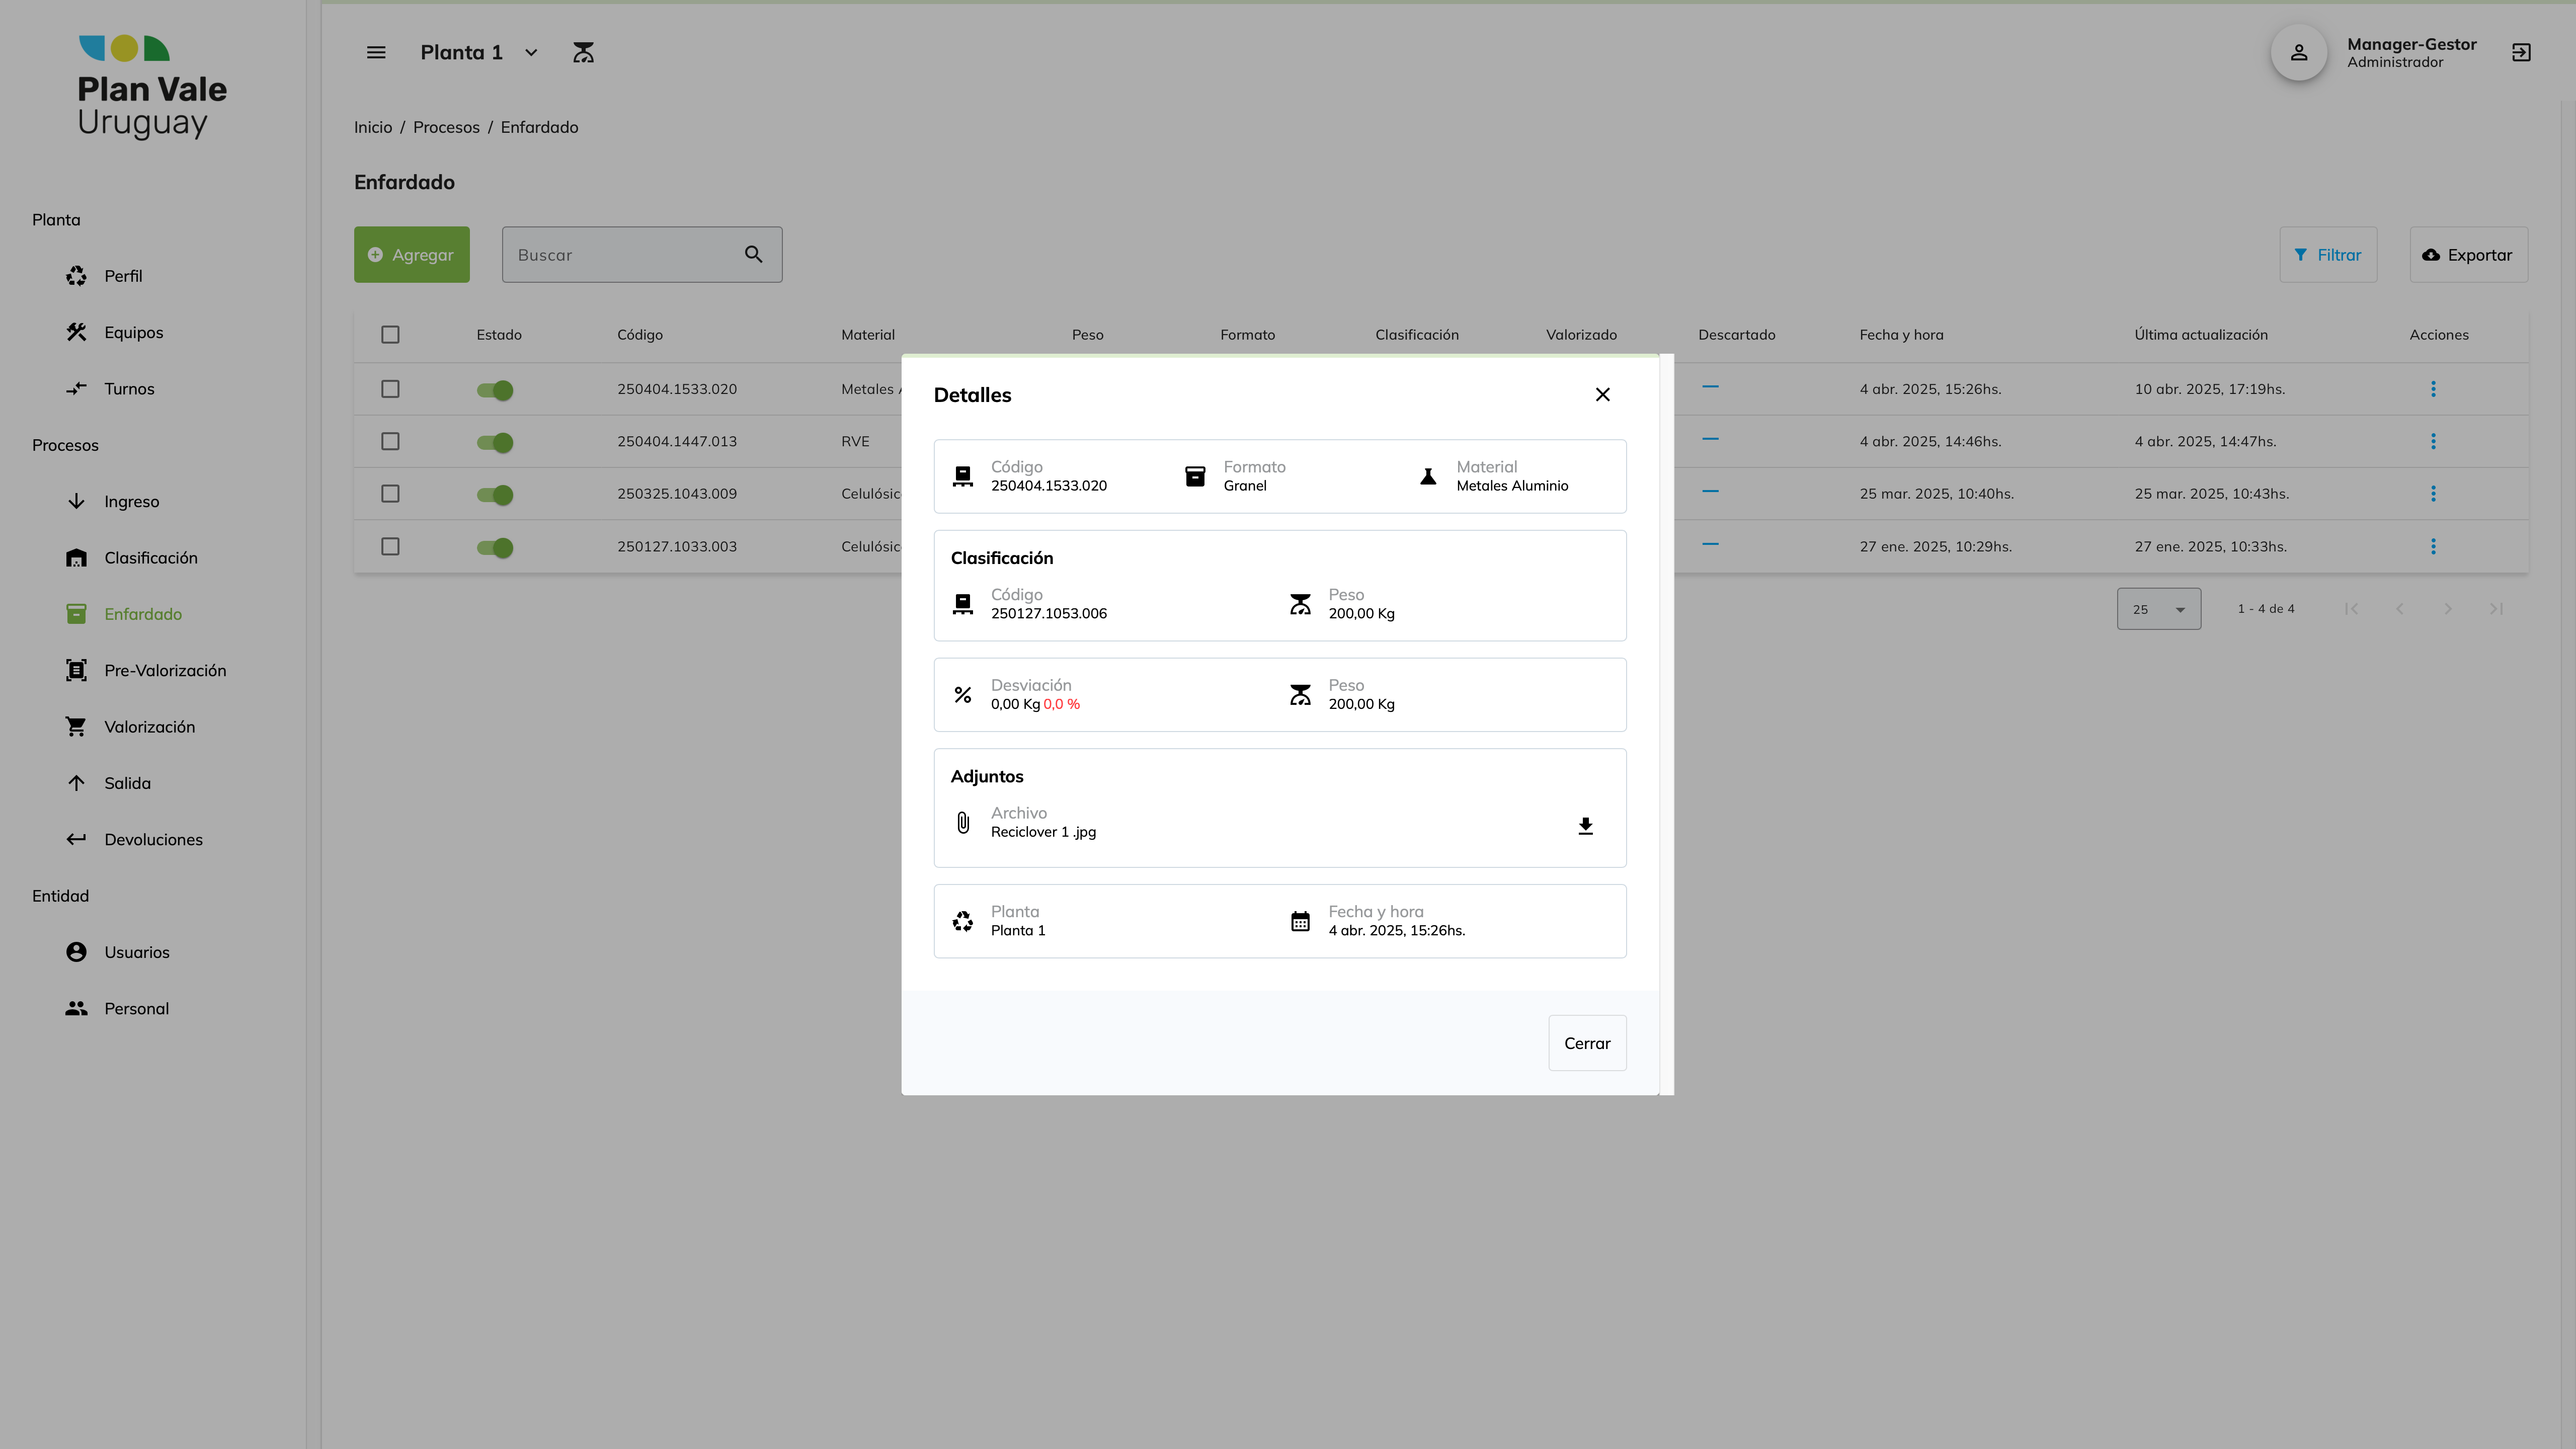Toggle Estado switch for row 250404.1447.013
The image size is (2576, 1449).
click(x=495, y=442)
